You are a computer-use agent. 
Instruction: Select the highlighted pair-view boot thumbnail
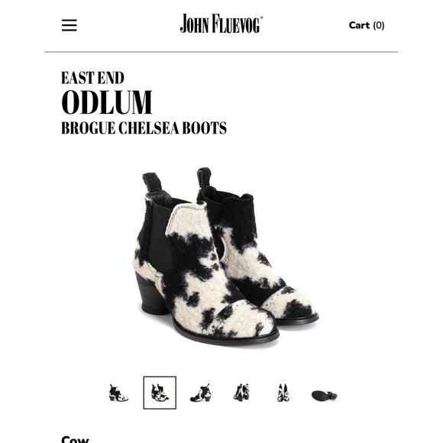tap(160, 393)
